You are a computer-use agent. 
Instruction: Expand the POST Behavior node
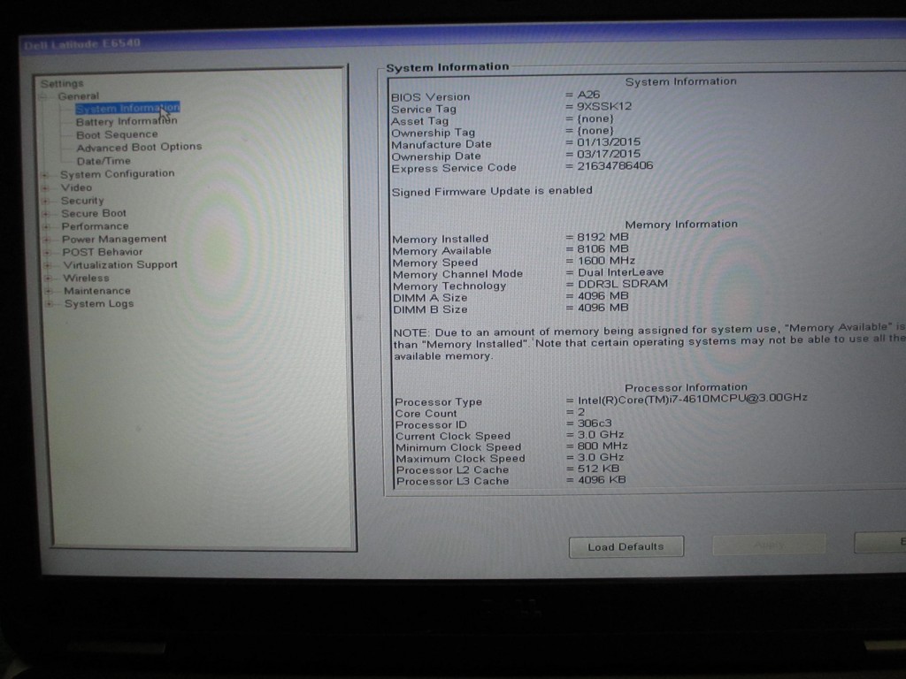click(48, 253)
